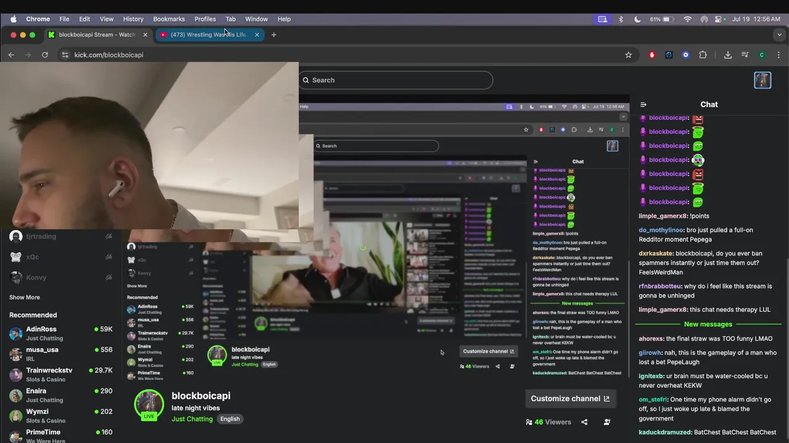
Task: Open Wymzi recommended channel
Action: coord(60,415)
